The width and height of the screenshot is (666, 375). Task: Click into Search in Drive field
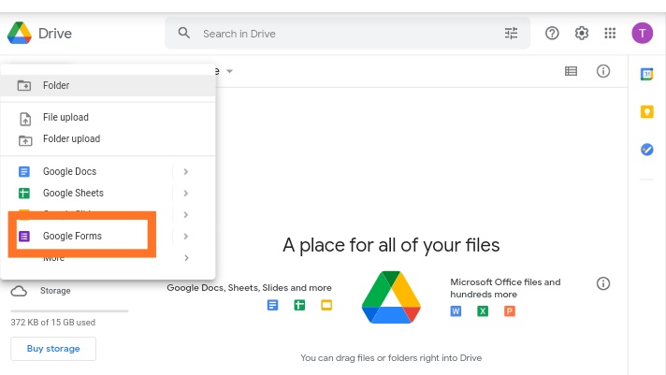tap(348, 34)
